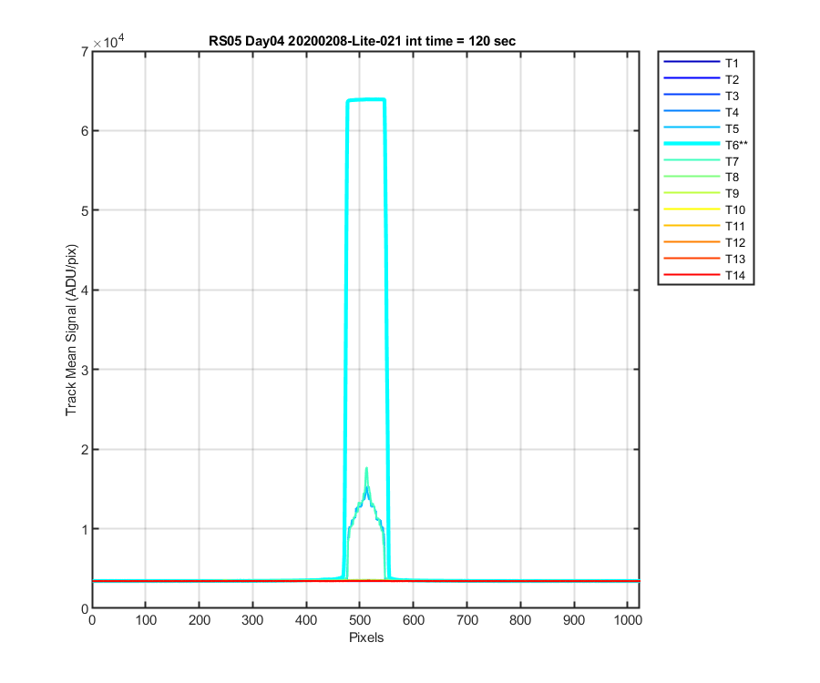Click x-axis tick label 500
Screen dimensions: 820x683
point(360,620)
